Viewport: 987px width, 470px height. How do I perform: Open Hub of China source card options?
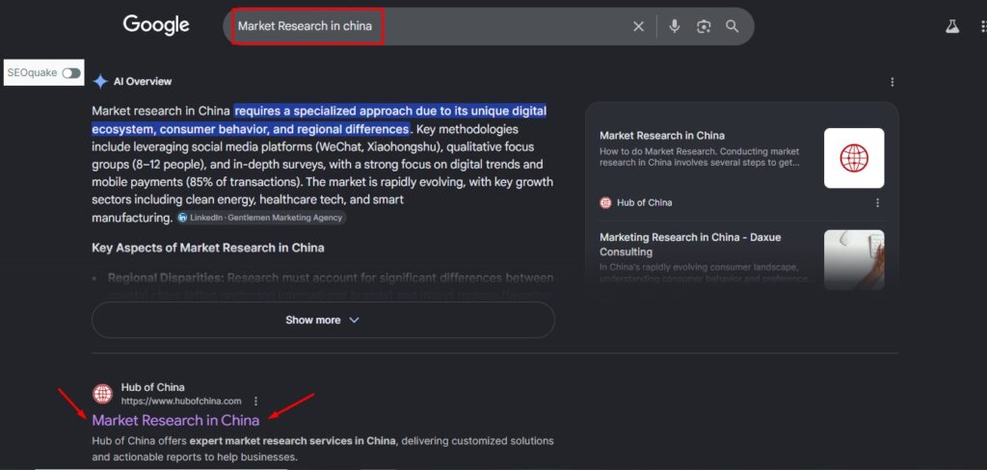point(877,202)
